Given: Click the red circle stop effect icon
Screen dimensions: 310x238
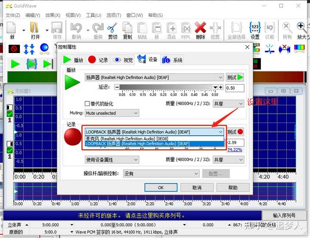Looking at the screenshot, I should click(x=14, y=49).
